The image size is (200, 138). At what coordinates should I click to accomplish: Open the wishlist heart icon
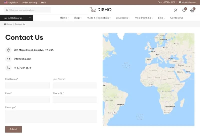(184, 10)
